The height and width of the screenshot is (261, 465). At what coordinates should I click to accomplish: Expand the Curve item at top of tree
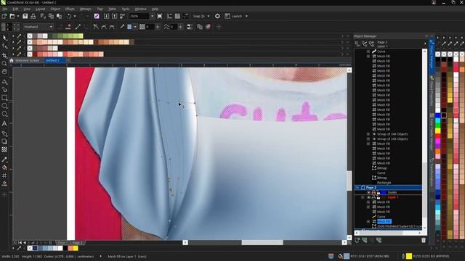coord(368,51)
